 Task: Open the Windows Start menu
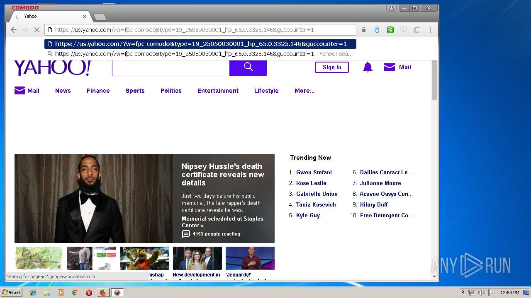pyautogui.click(x=12, y=293)
